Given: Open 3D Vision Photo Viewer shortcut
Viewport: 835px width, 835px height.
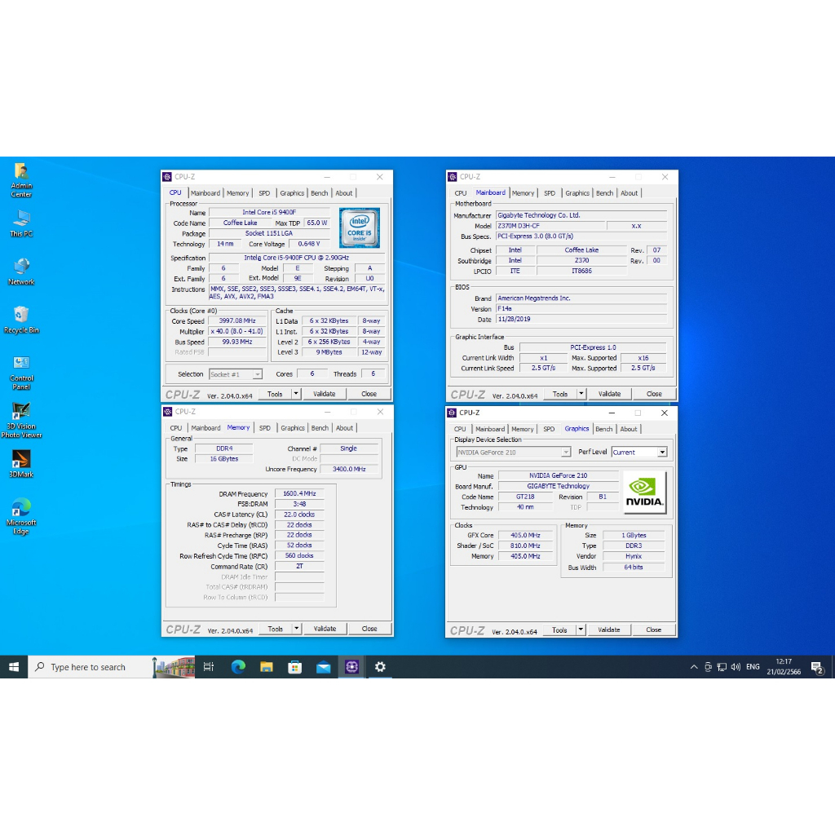Looking at the screenshot, I should pos(21,412).
